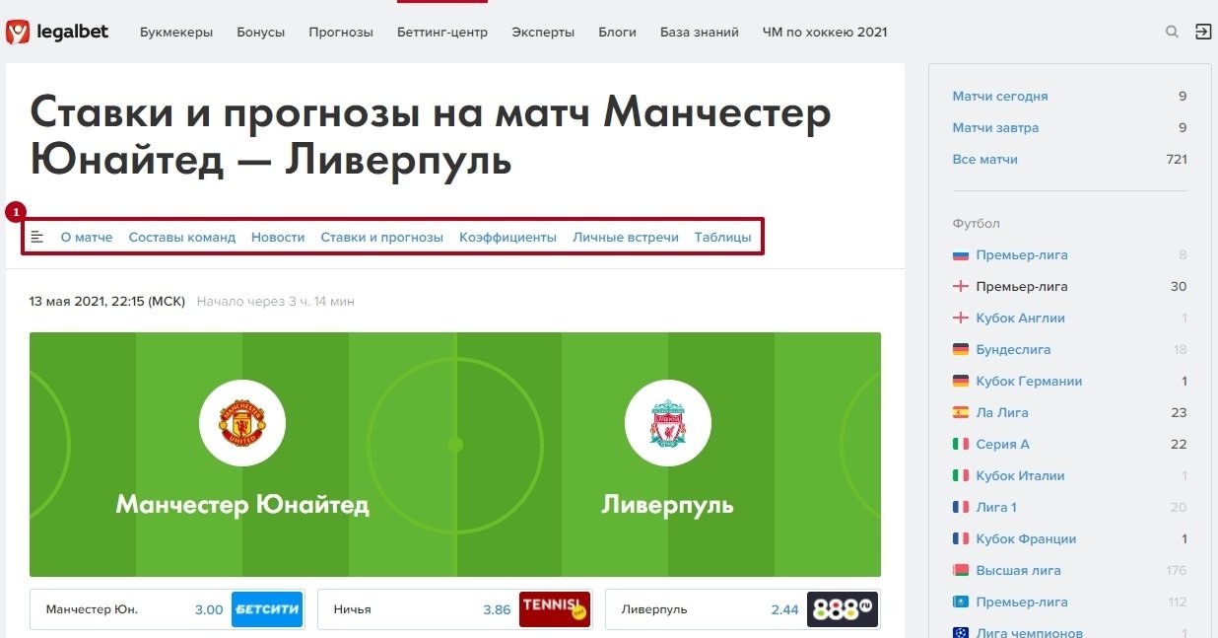Go to Беттинг-центр in top navigation

point(442,32)
